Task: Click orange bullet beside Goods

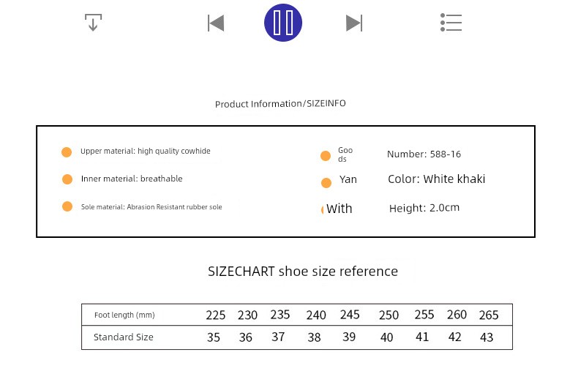Action: [326, 156]
